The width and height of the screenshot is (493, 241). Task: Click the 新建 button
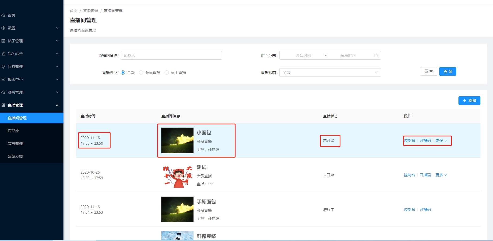coord(469,101)
